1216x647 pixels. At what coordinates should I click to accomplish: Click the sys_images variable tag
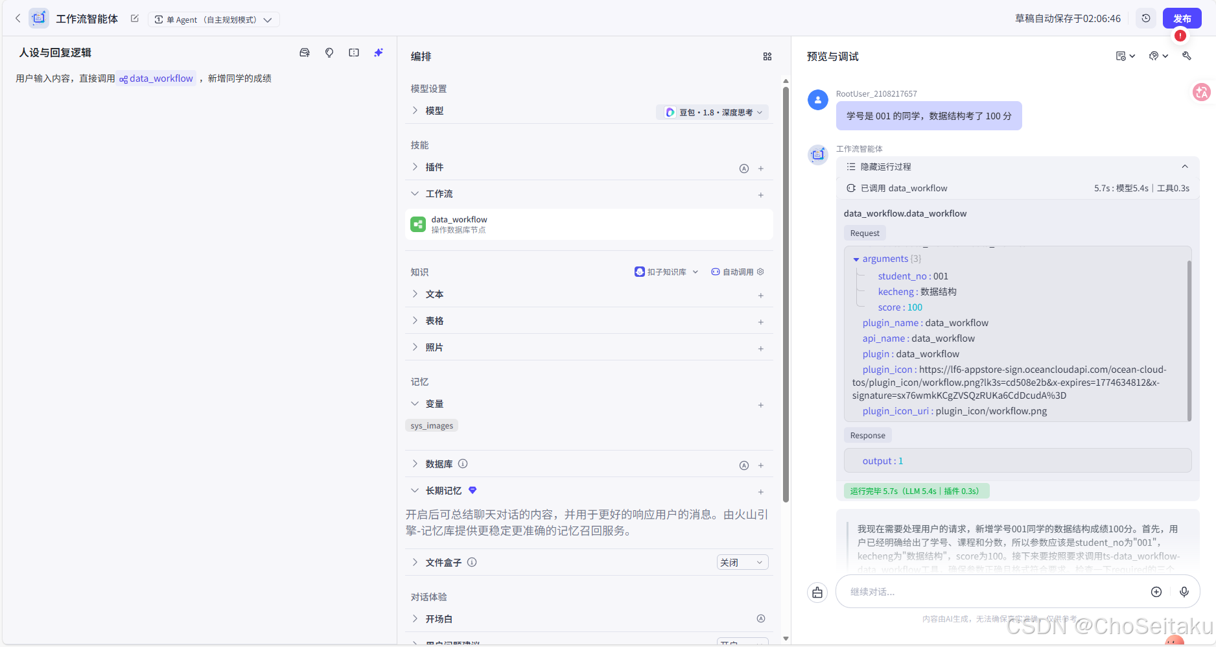point(432,426)
